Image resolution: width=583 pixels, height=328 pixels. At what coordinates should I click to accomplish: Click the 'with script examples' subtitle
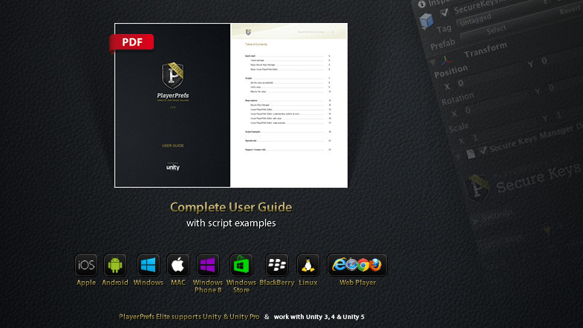(231, 223)
